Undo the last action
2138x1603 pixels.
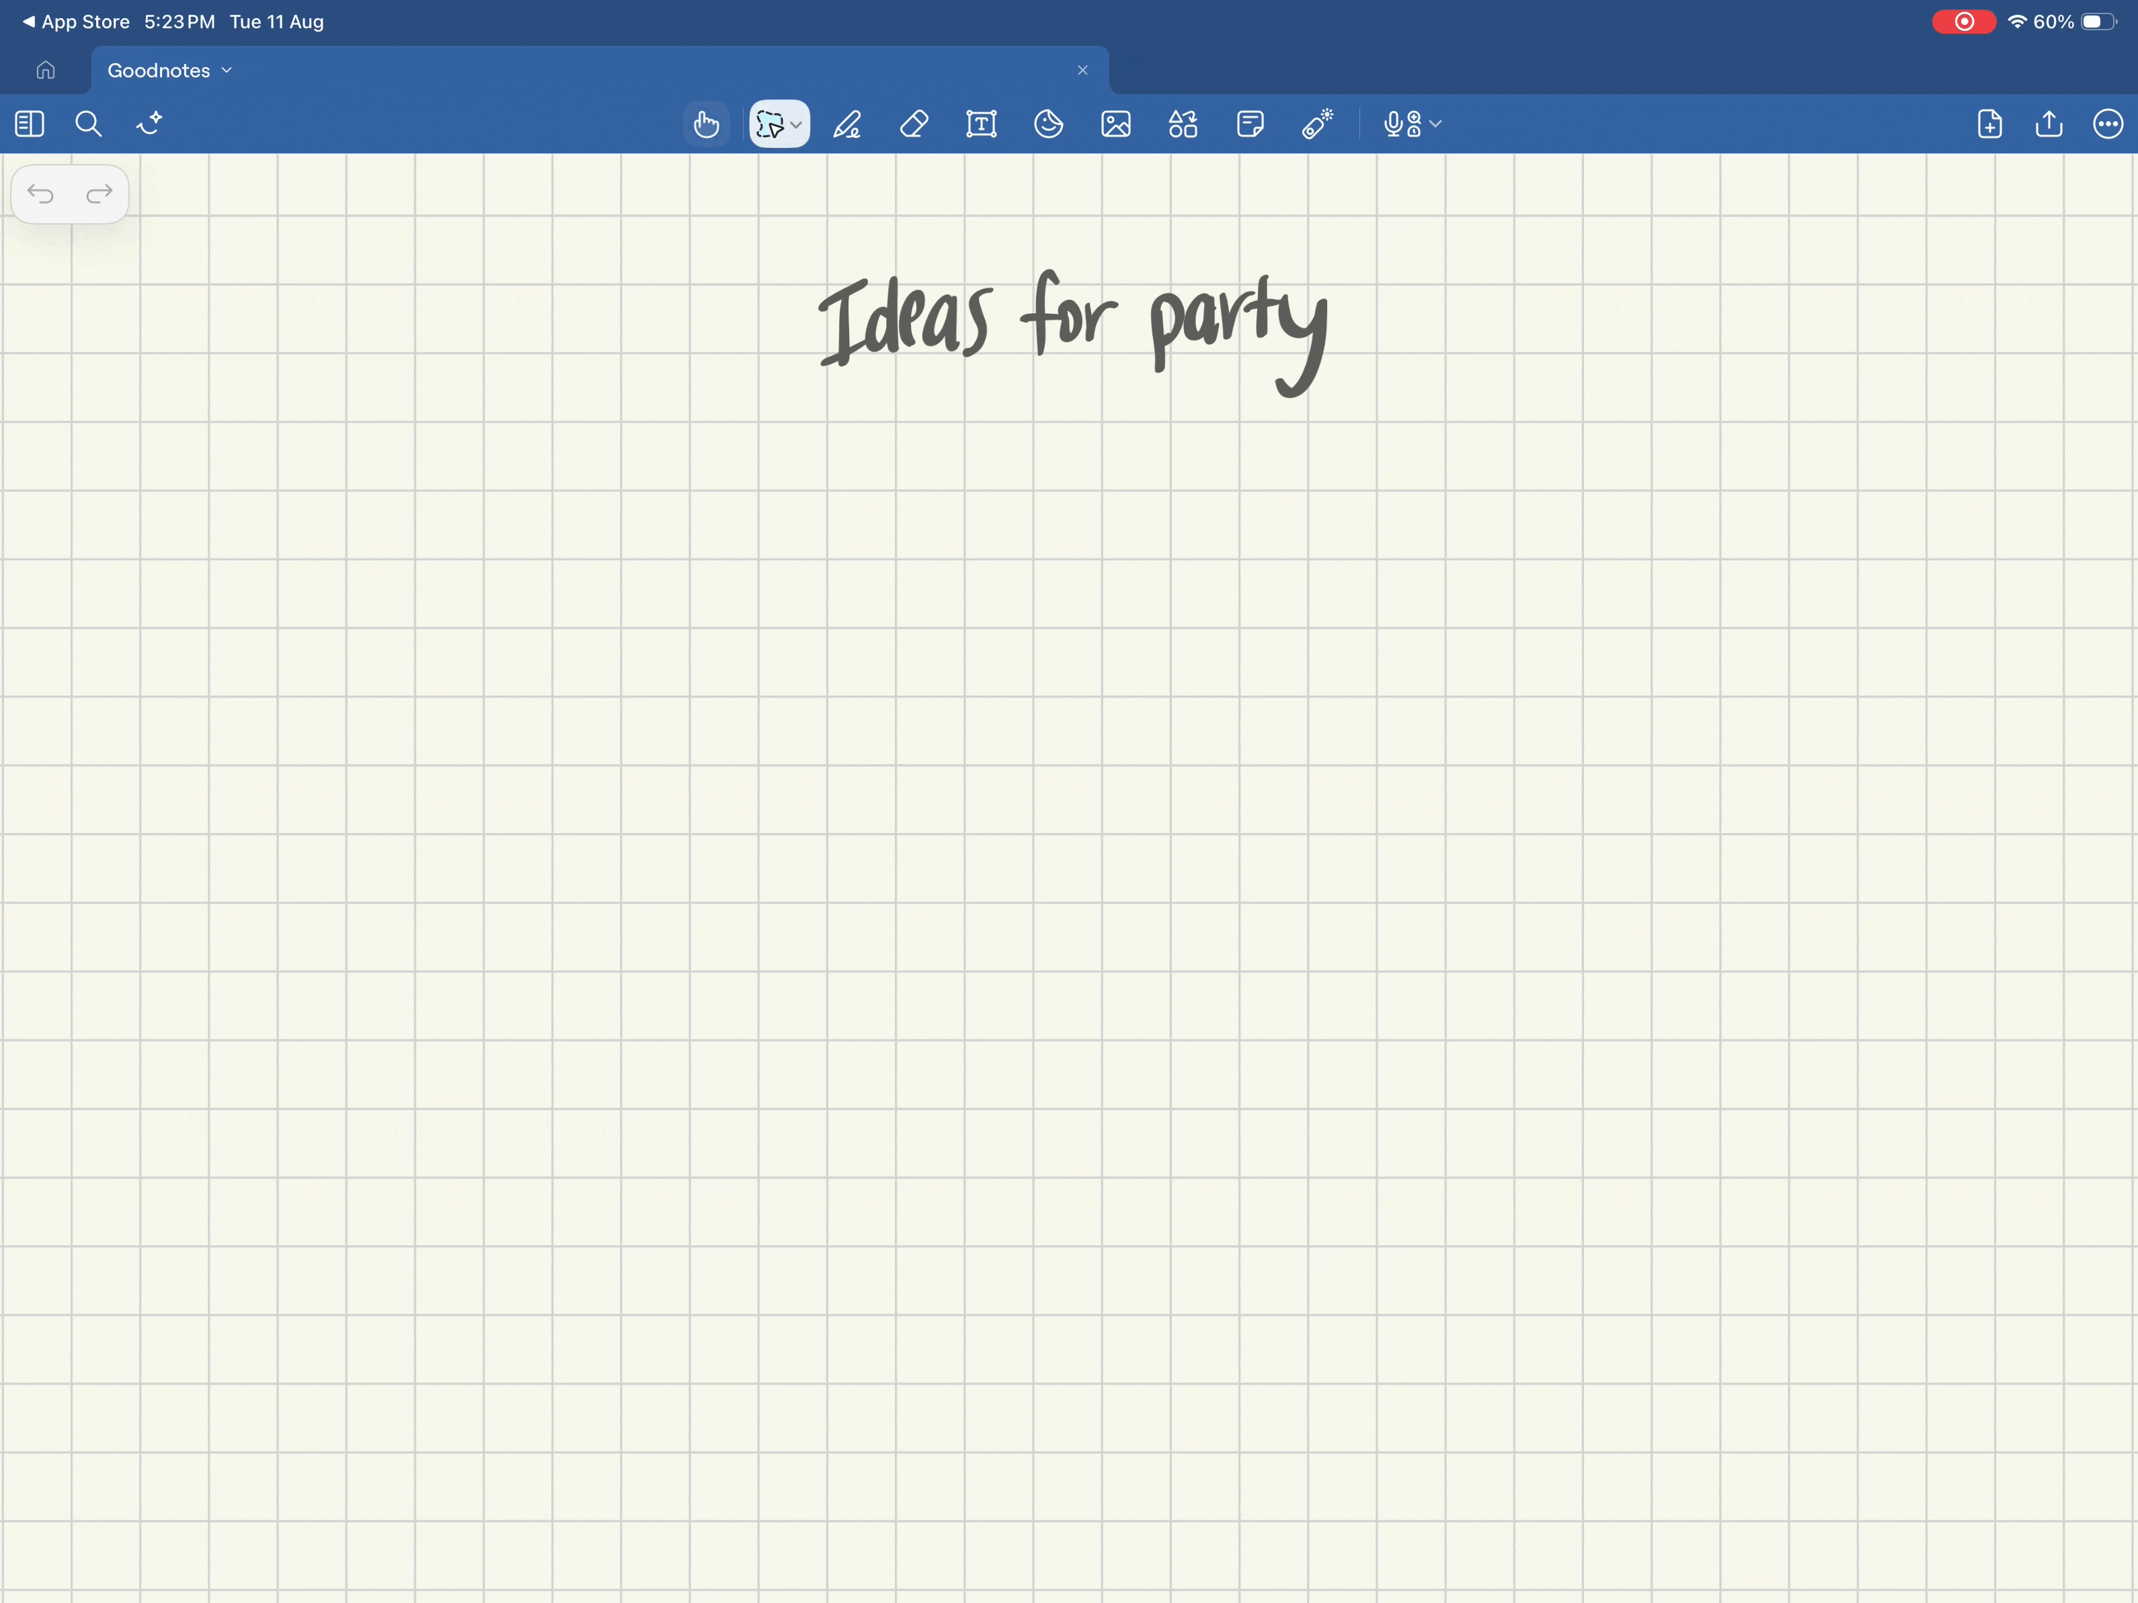click(40, 194)
